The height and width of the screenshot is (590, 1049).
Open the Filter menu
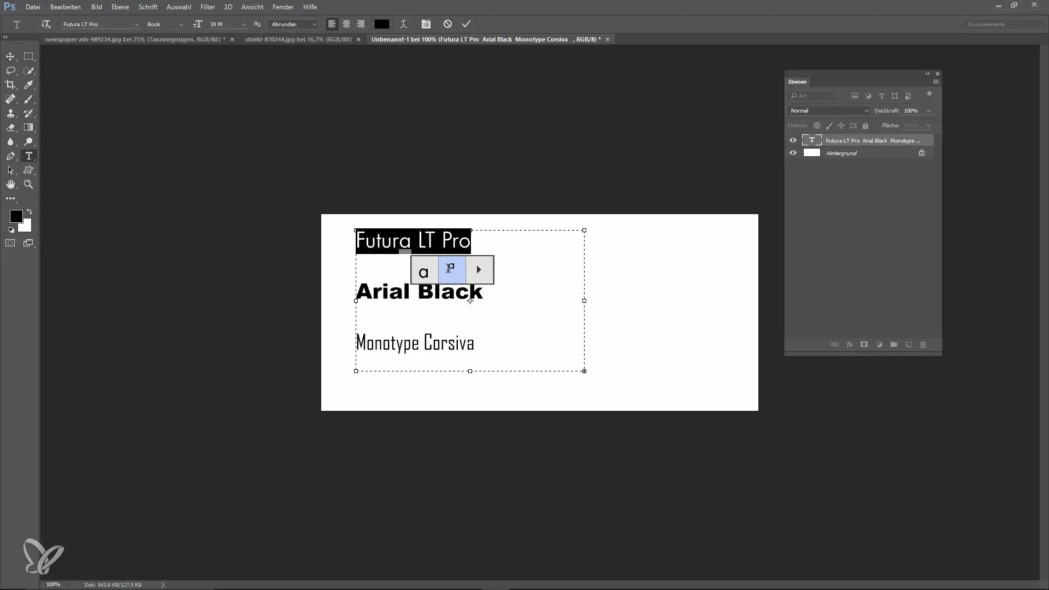coord(208,7)
